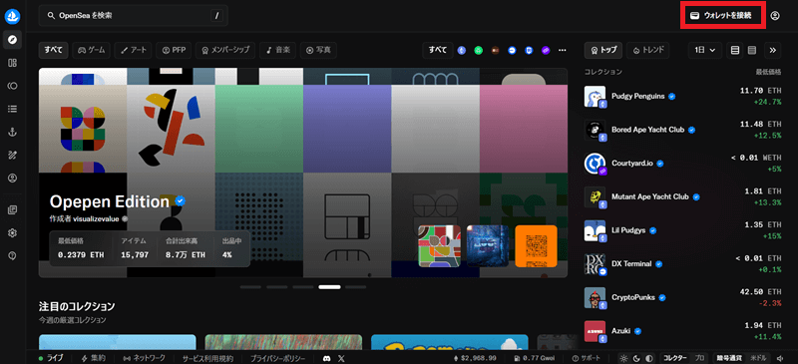Filter by green chain icon
This screenshot has width=798, height=364.
[479, 50]
